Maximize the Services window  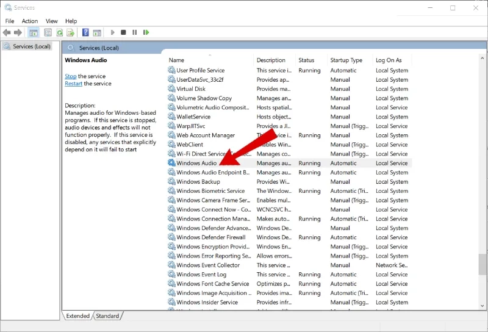453,8
